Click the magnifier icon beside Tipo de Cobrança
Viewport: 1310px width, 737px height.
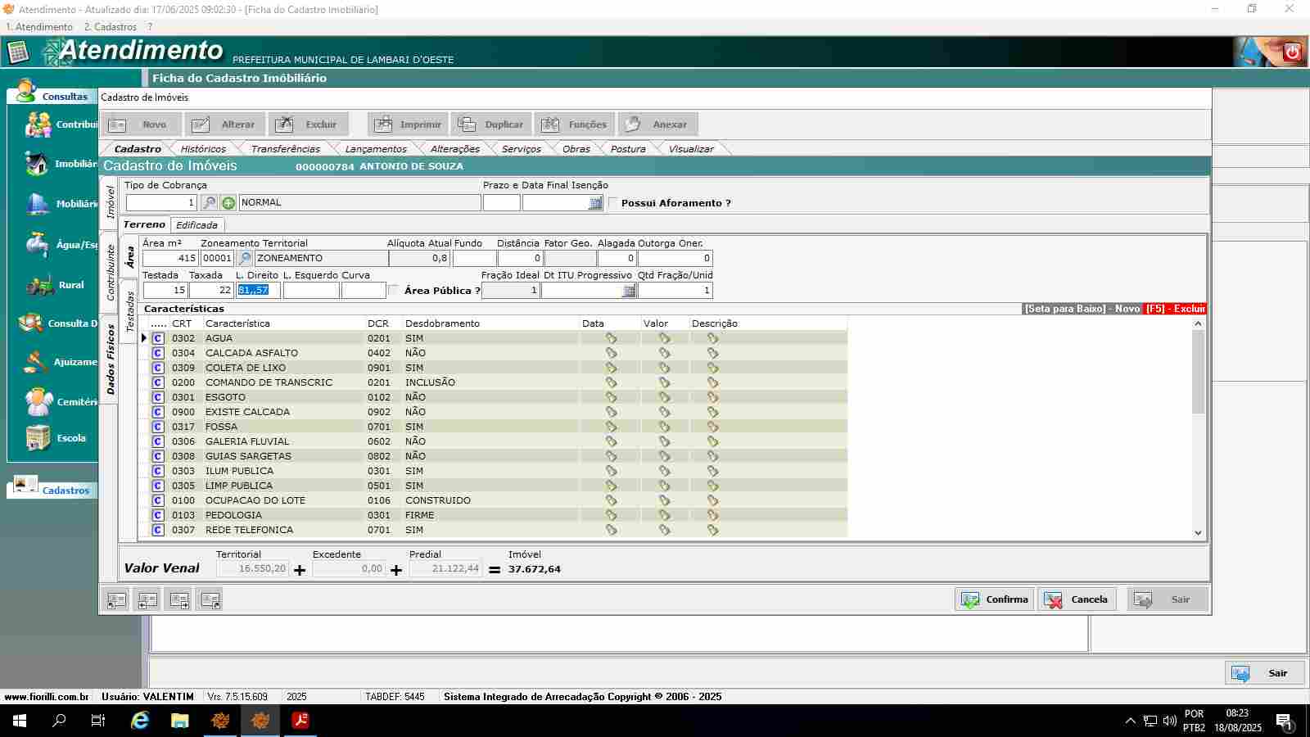pos(210,203)
